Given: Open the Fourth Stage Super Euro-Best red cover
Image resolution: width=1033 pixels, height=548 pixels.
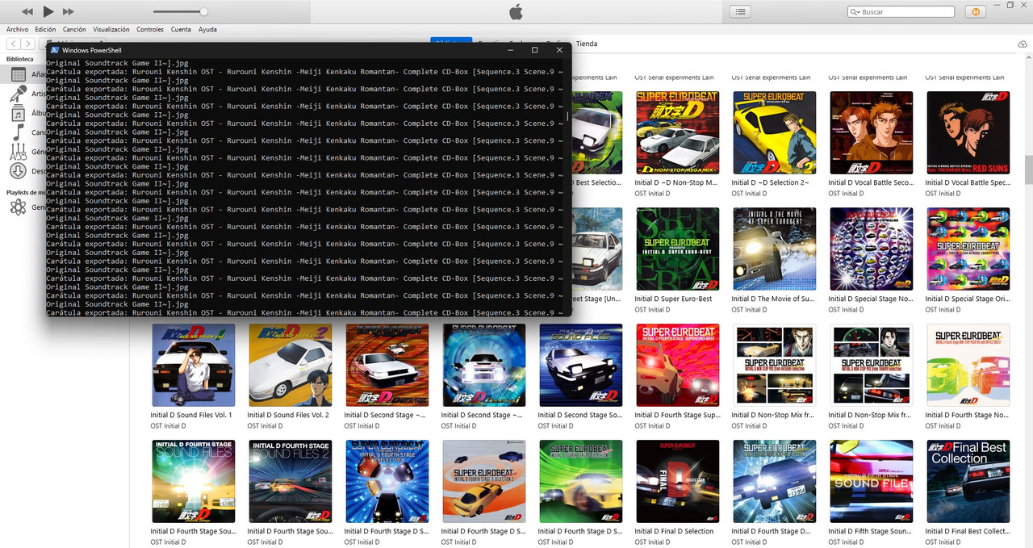Looking at the screenshot, I should 677,365.
